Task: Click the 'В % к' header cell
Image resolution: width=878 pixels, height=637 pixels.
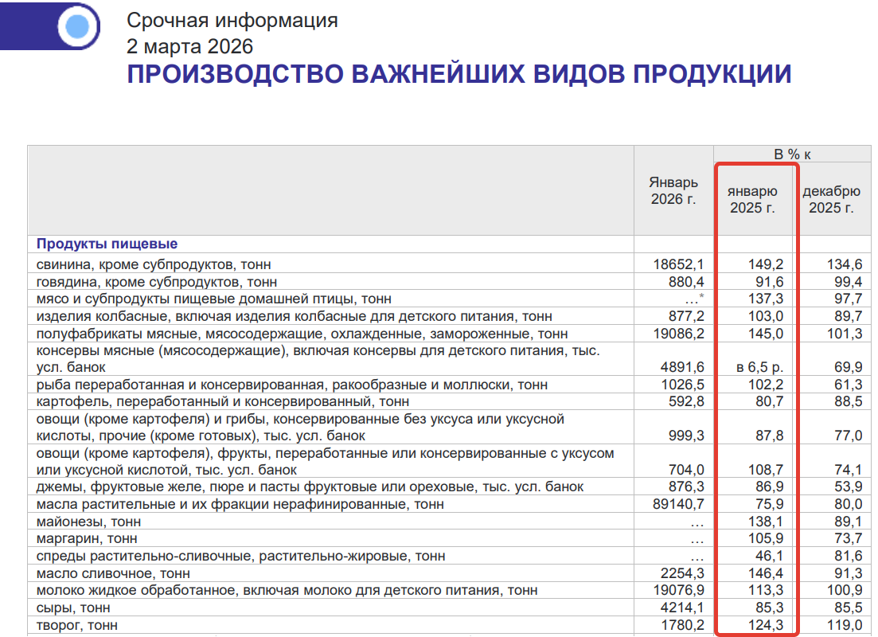Action: click(x=793, y=154)
